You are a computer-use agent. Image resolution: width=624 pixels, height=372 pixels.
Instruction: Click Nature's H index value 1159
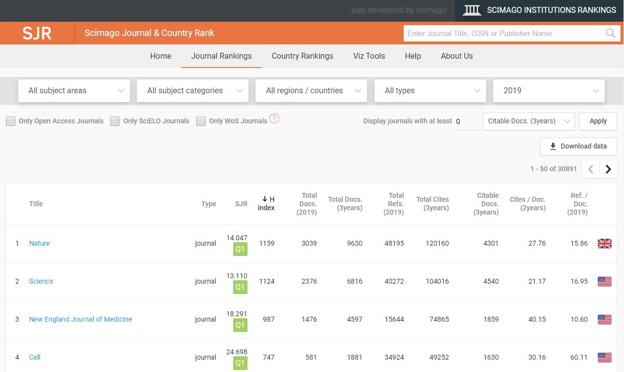coord(267,243)
